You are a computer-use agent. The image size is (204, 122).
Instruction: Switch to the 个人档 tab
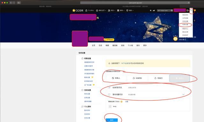(x=130, y=46)
